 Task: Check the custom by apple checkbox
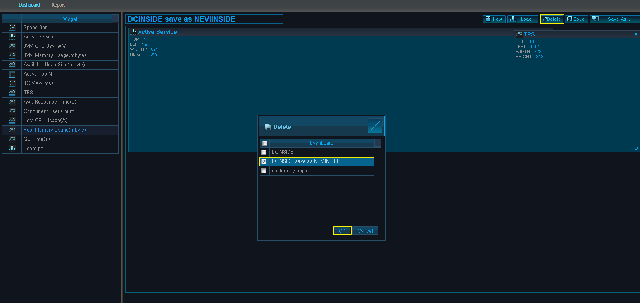click(x=264, y=171)
